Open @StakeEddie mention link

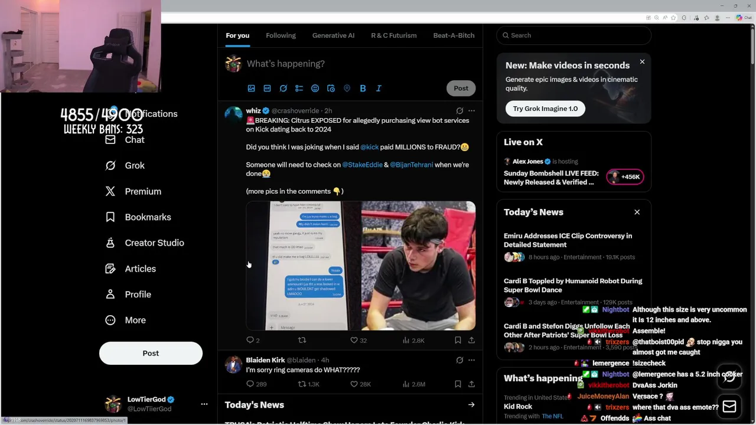coord(362,165)
